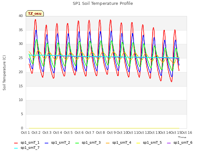Viewport: 206px width, 154px height.
Task: Click the Soil Temperature (C) axis title
Action: click(4, 73)
